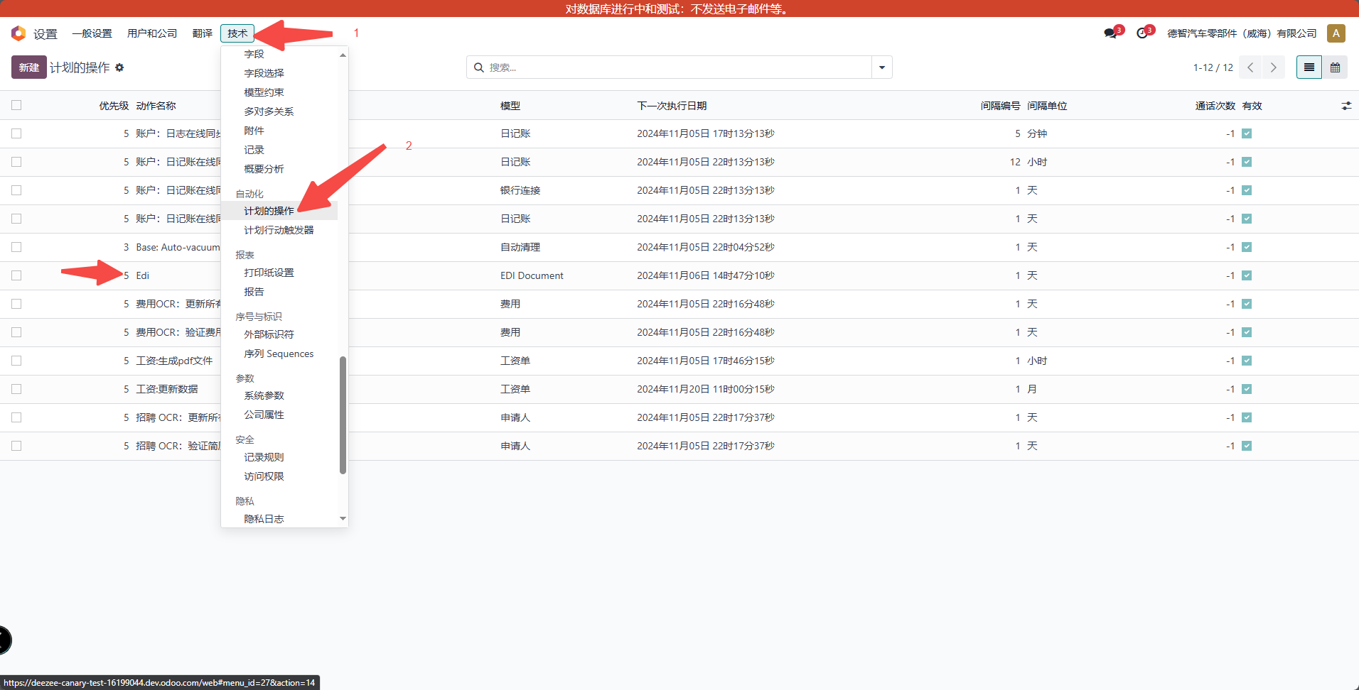Expand the search options dropdown arrow

(x=881, y=67)
